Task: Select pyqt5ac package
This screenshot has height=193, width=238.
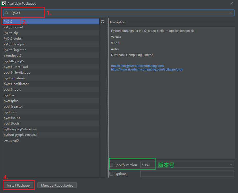Action: click(51, 95)
